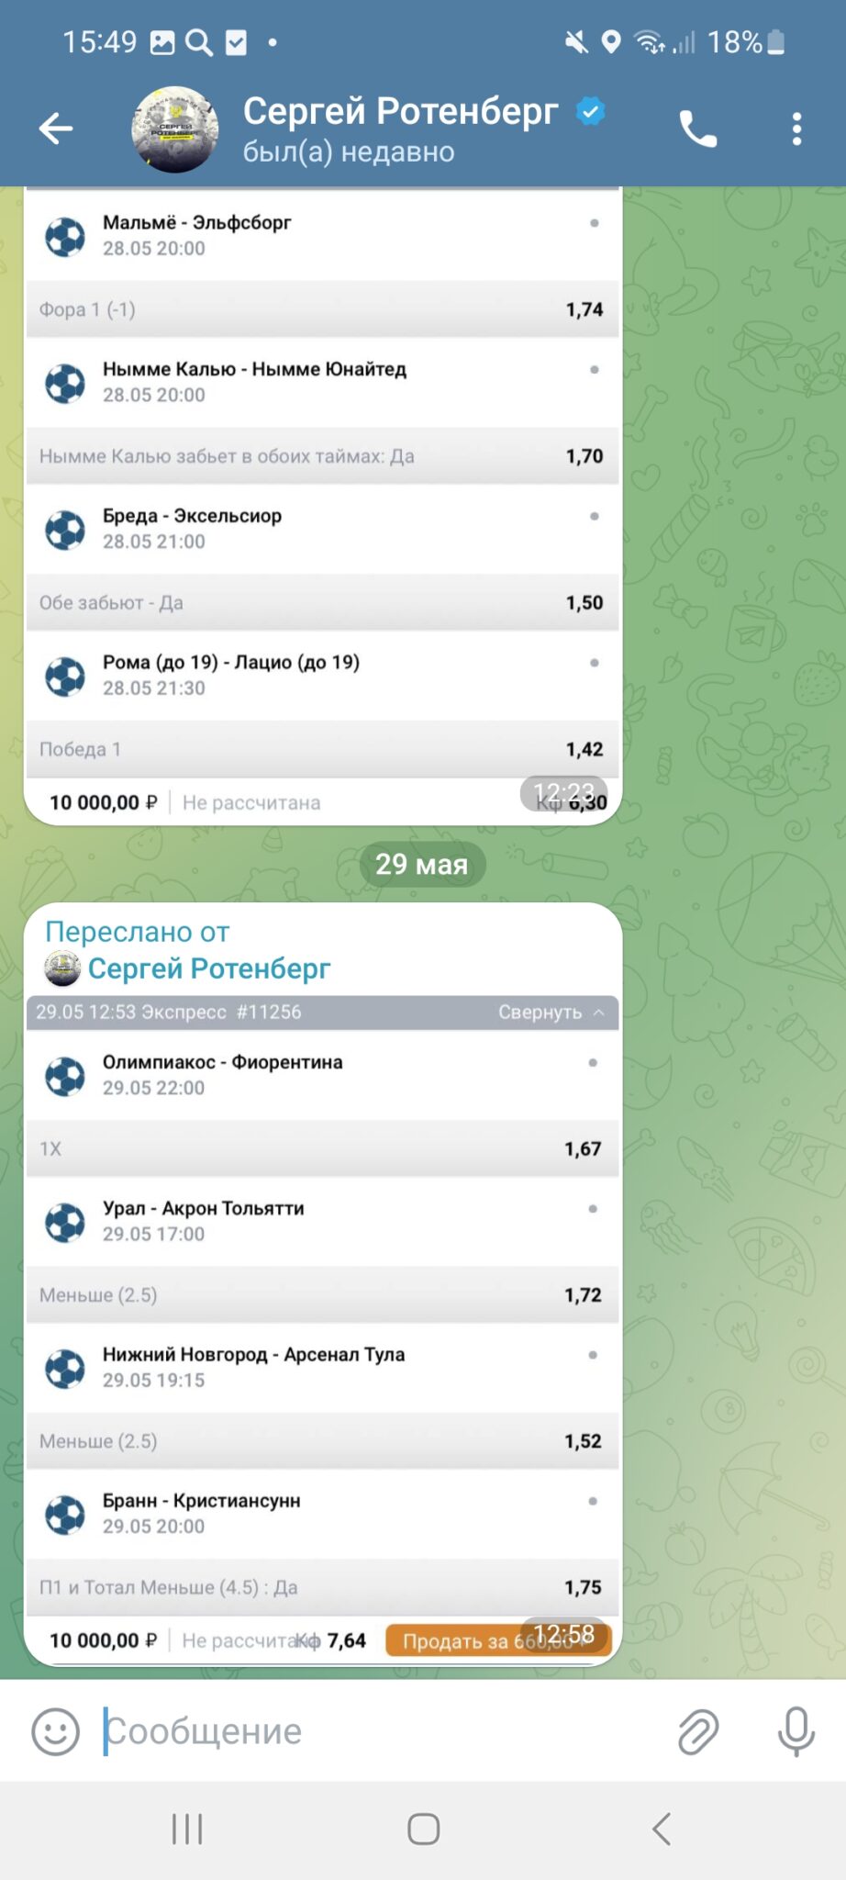
Task: Open Сергей Ротенберг profile avatar
Action: pyautogui.click(x=175, y=129)
